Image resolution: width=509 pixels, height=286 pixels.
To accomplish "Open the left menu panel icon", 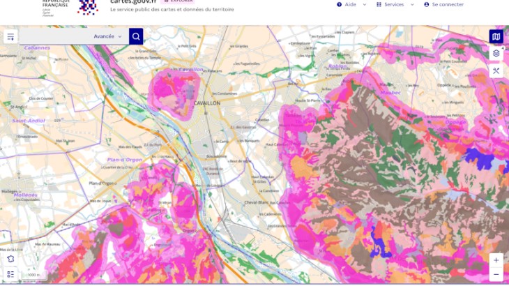I will pyautogui.click(x=10, y=36).
